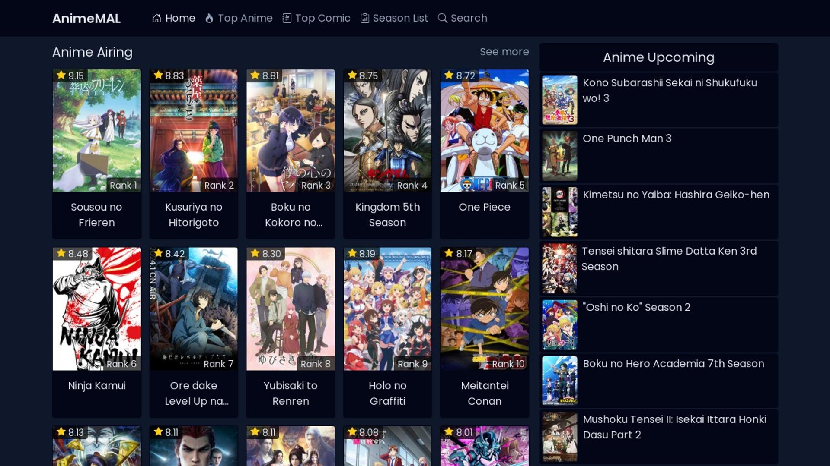Viewport: 830px width, 466px height.
Task: Click the Rank 10 badge
Action: [508, 364]
